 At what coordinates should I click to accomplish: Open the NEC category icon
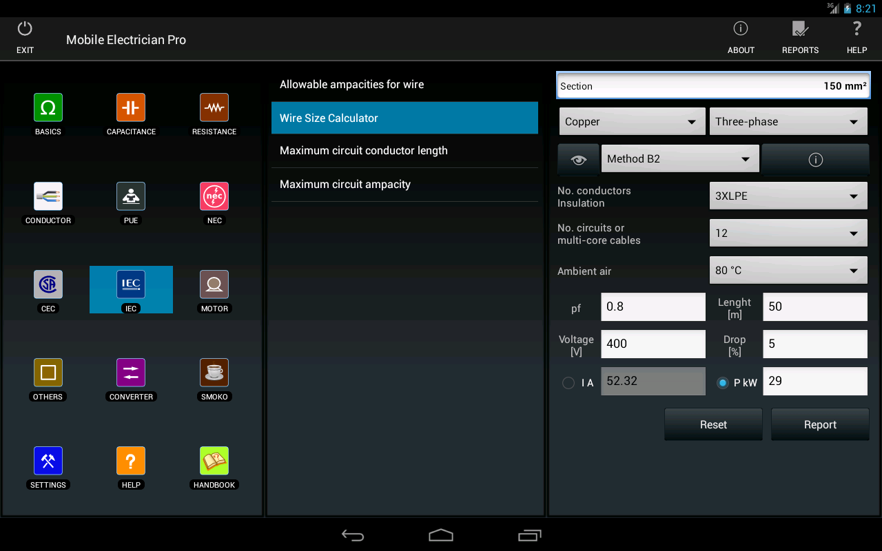pos(214,197)
